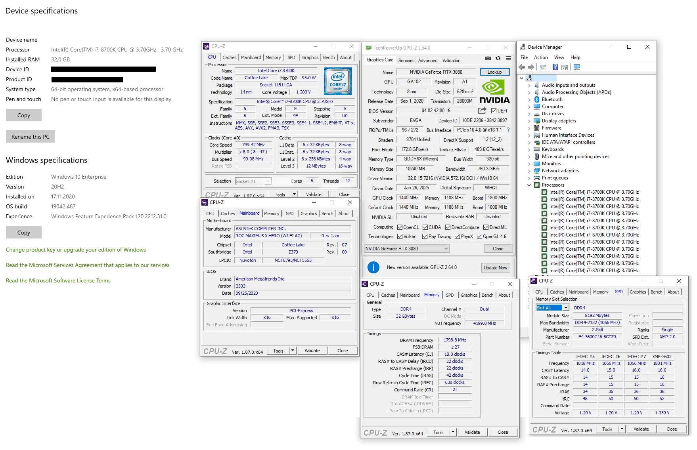Click the GPU-Z refresh icon

pos(498,58)
